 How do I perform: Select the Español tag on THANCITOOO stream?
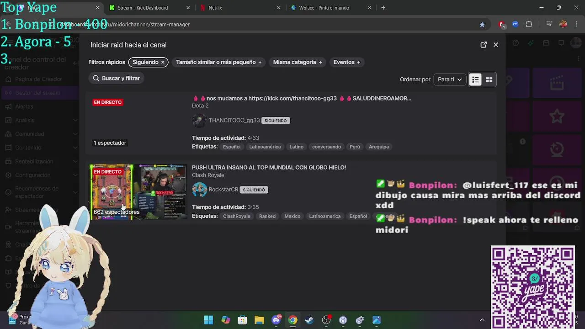point(232,147)
